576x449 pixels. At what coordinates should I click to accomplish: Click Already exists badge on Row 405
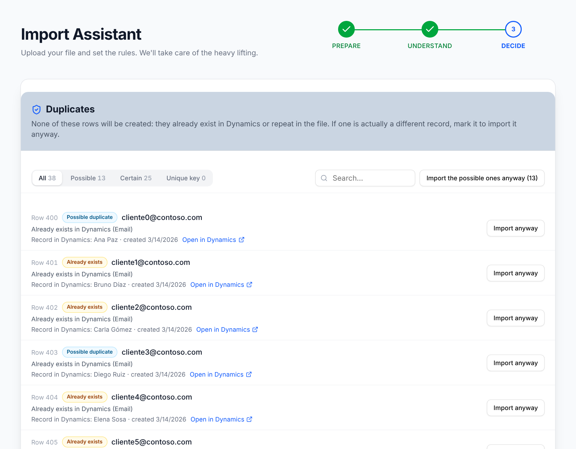(x=85, y=442)
